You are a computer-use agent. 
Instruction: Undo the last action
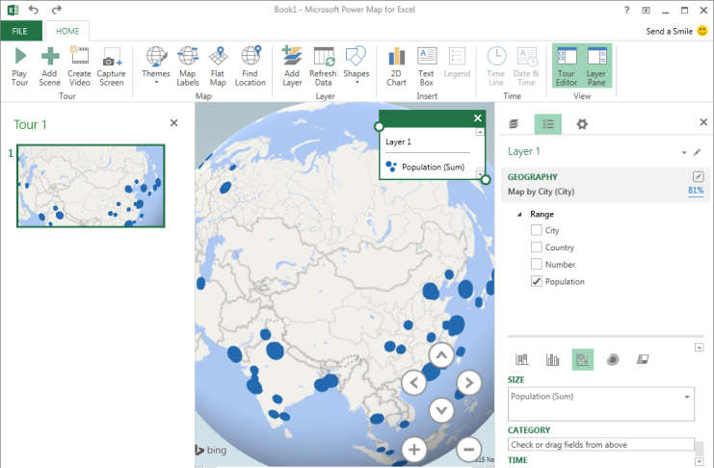click(x=34, y=10)
